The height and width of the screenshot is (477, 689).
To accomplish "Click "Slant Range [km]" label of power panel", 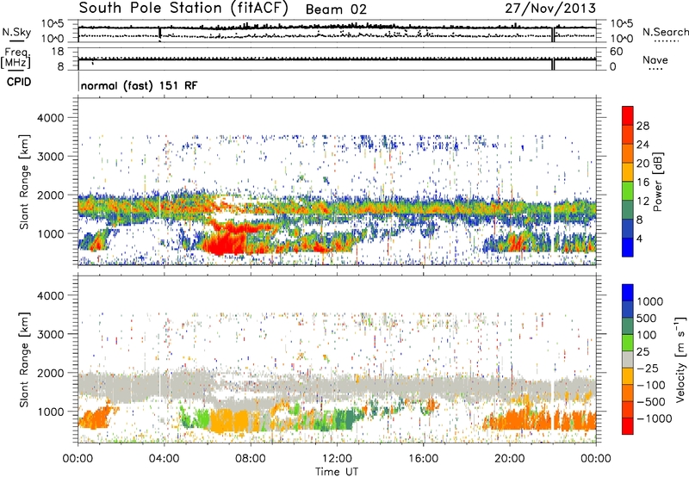I will pyautogui.click(x=24, y=182).
